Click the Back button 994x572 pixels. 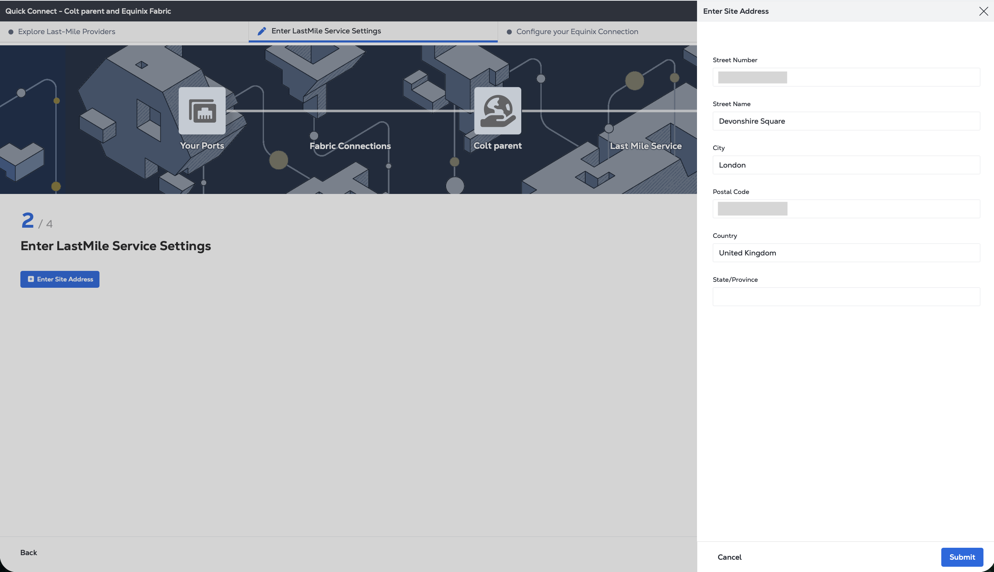click(28, 552)
